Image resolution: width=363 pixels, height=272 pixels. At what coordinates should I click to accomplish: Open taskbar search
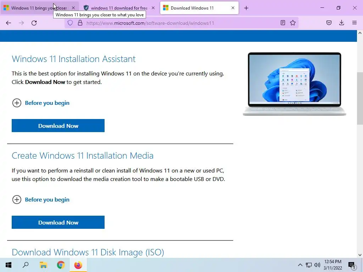26,265
